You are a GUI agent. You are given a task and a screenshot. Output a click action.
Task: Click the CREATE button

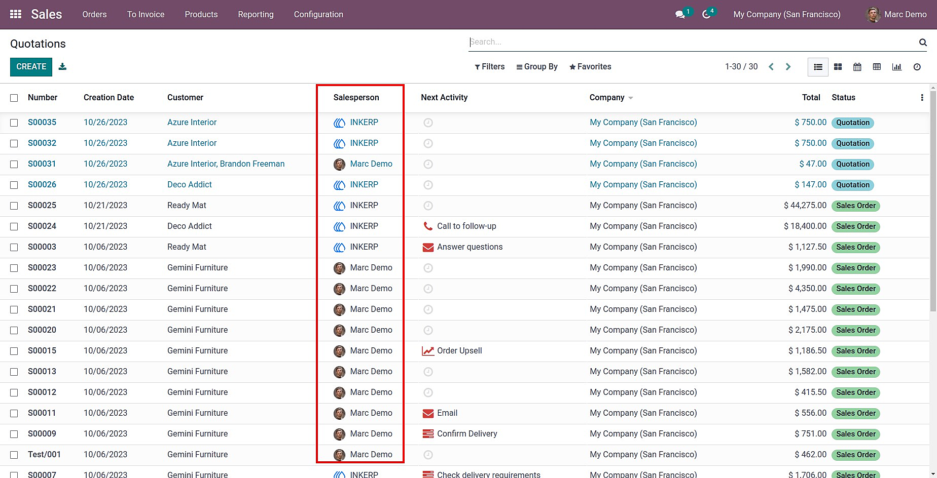tap(31, 67)
